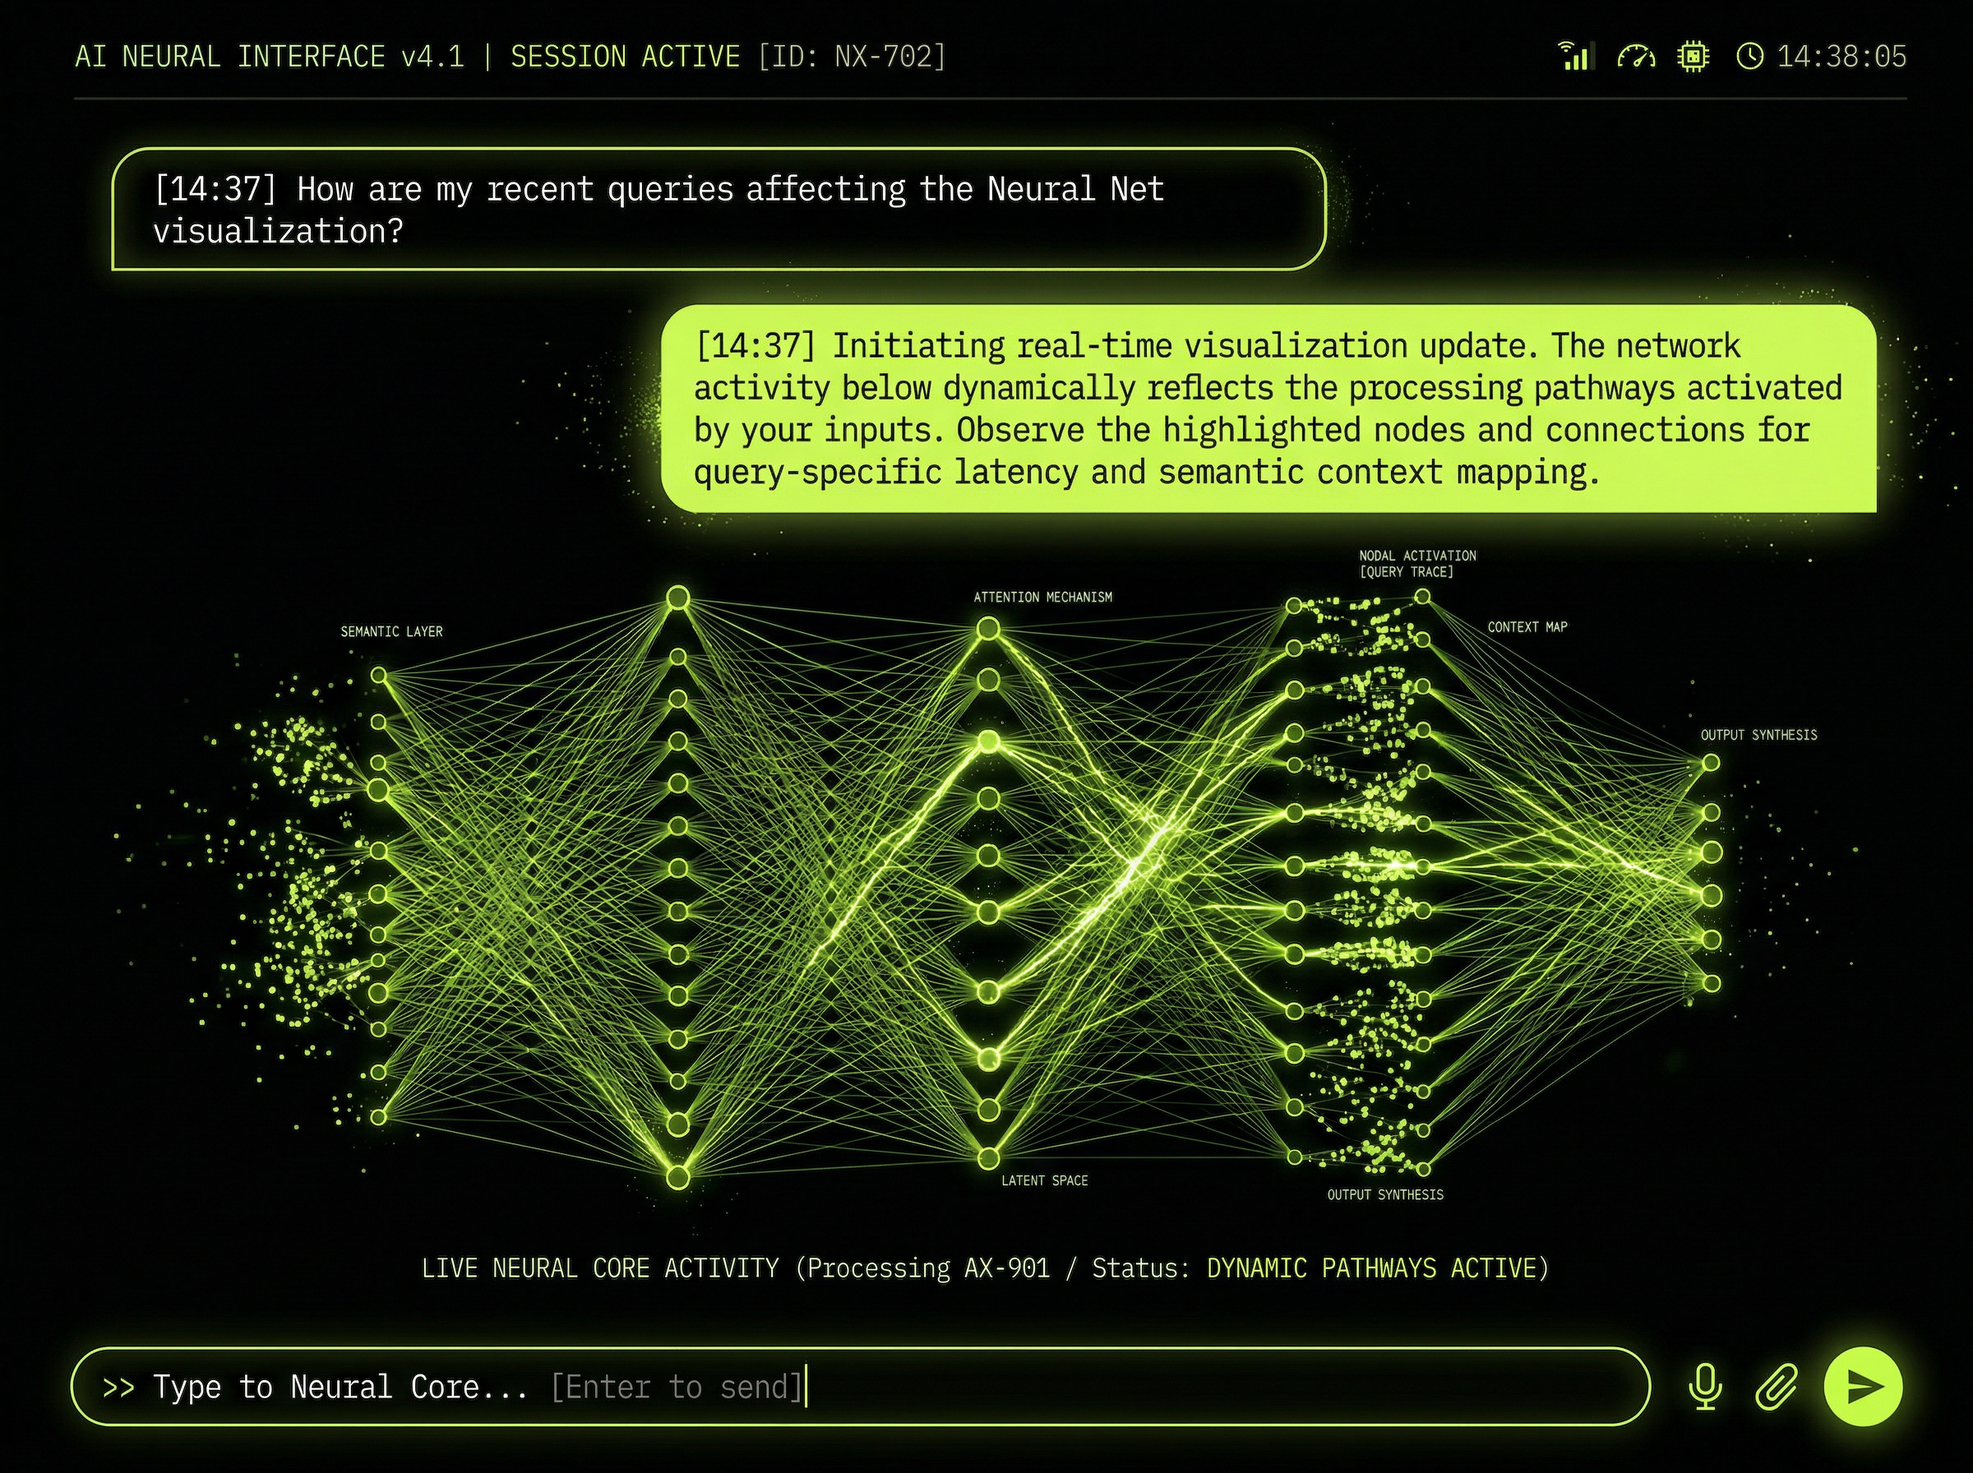Viewport: 1973px width, 1473px height.
Task: Focus the Type to Neural Core input field
Action: pyautogui.click(x=861, y=1387)
